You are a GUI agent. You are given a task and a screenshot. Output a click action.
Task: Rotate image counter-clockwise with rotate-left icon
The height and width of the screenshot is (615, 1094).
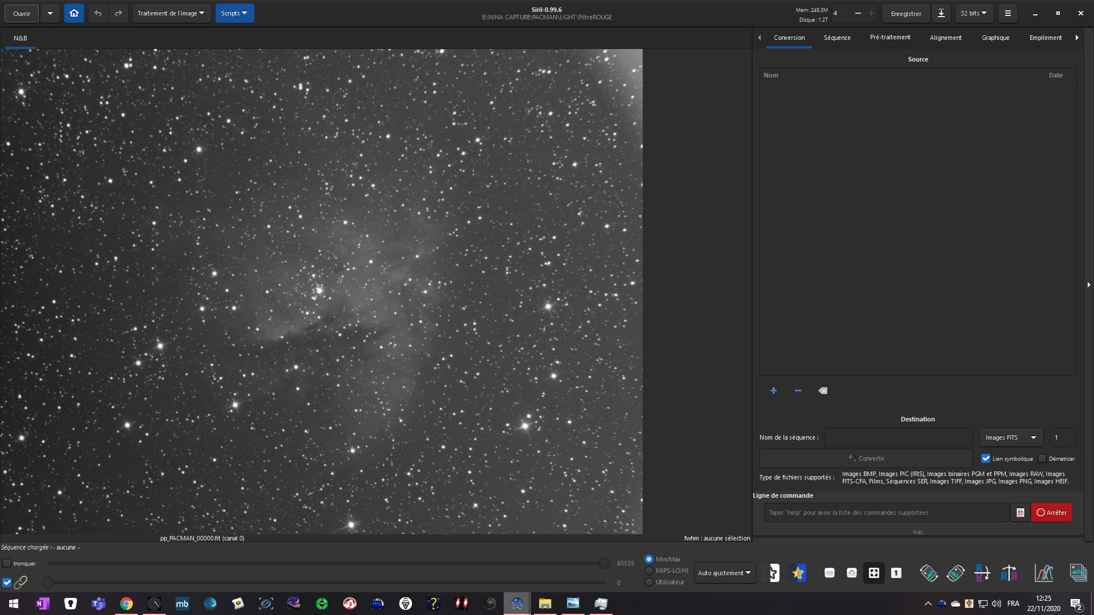click(x=928, y=573)
